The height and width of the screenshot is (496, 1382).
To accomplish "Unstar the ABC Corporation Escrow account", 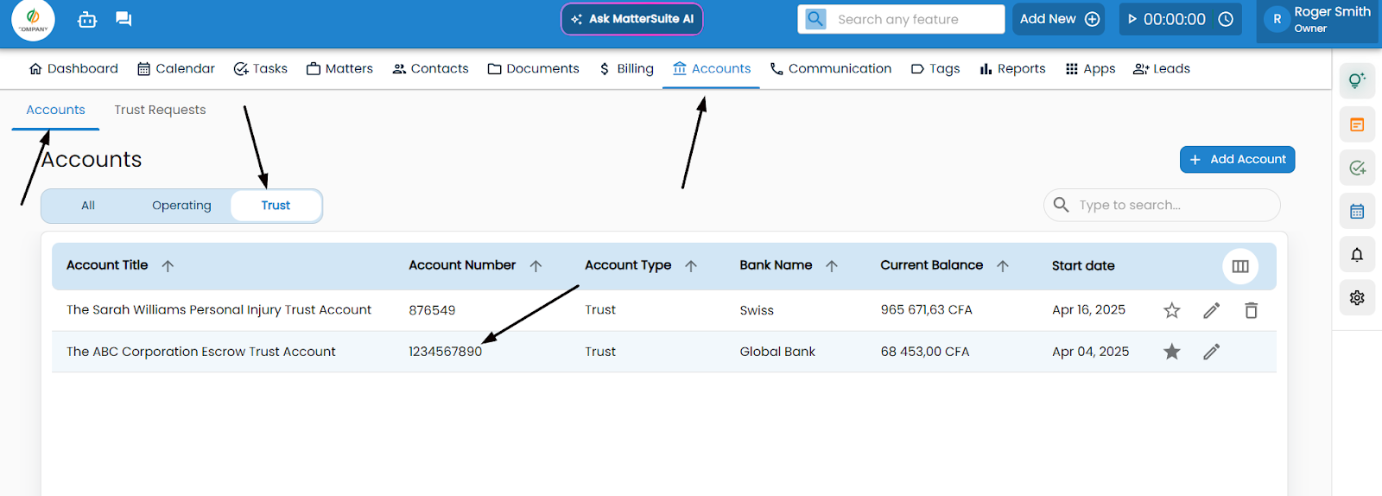I will pos(1171,352).
